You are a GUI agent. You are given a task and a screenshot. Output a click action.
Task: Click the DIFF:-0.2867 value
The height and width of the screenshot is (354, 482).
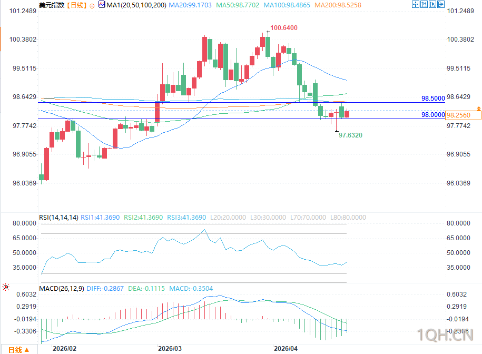tap(105, 289)
